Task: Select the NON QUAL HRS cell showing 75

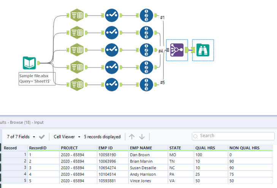Action: [250, 174]
